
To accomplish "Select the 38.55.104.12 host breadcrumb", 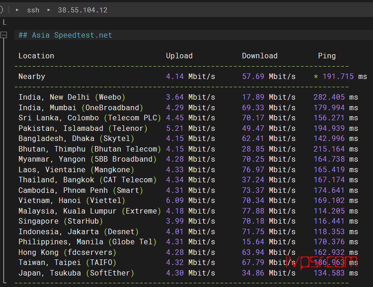I will [x=83, y=10].
